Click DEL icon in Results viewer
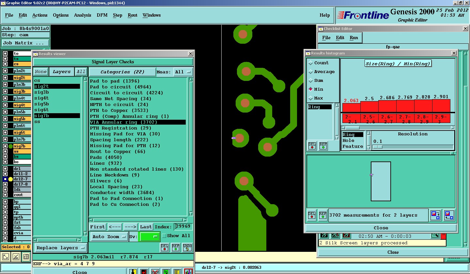 pyautogui.click(x=164, y=248)
